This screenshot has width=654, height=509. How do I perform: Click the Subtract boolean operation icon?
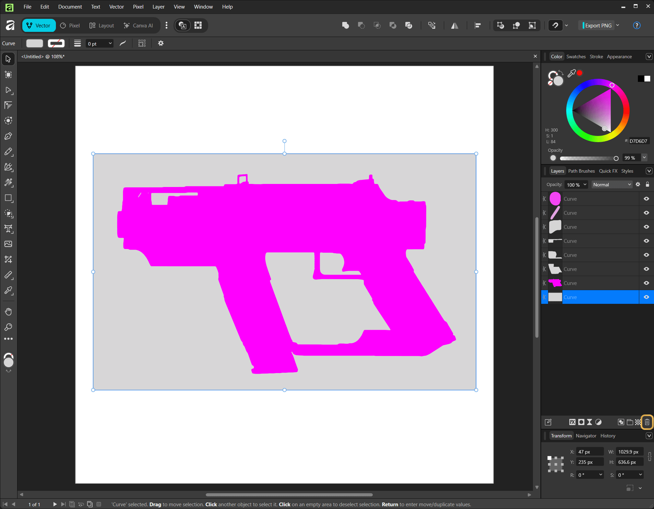[361, 25]
